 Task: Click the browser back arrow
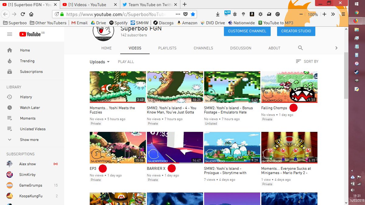[5, 14]
